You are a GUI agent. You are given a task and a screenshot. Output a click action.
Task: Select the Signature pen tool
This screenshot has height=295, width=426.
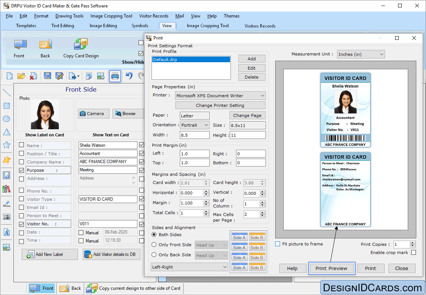[7, 203]
